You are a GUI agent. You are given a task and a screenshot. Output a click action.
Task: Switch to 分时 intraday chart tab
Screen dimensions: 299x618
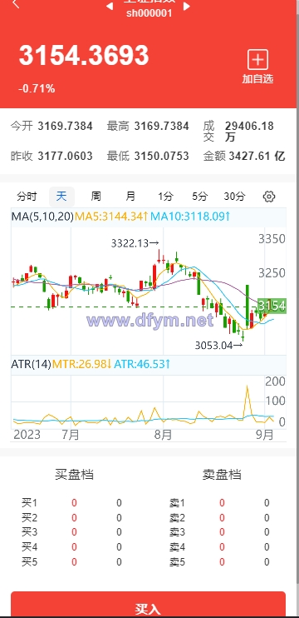(x=27, y=197)
